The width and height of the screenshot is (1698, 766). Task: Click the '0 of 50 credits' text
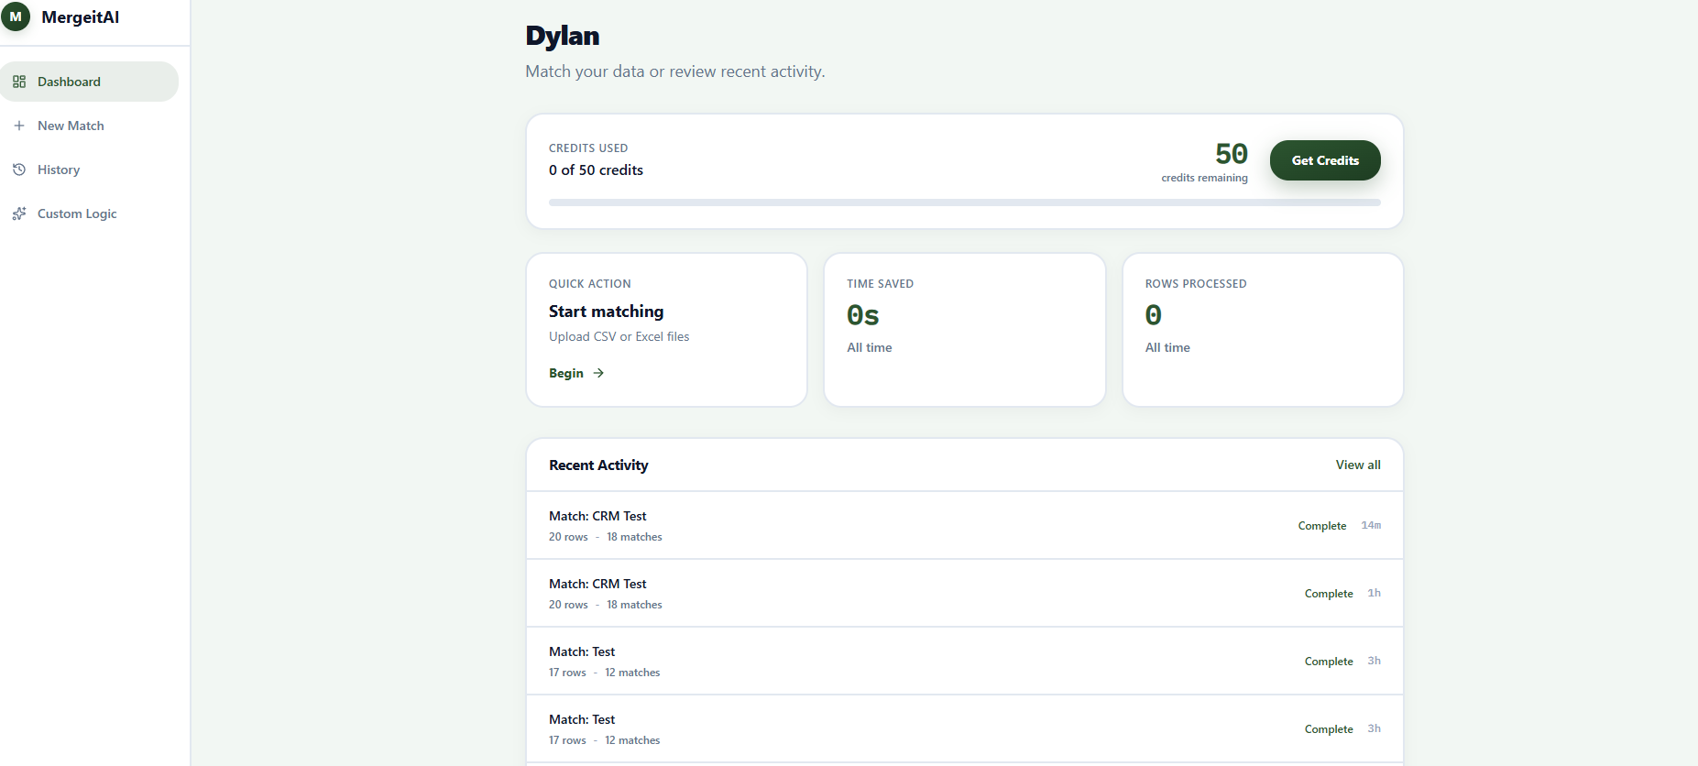pyautogui.click(x=596, y=170)
